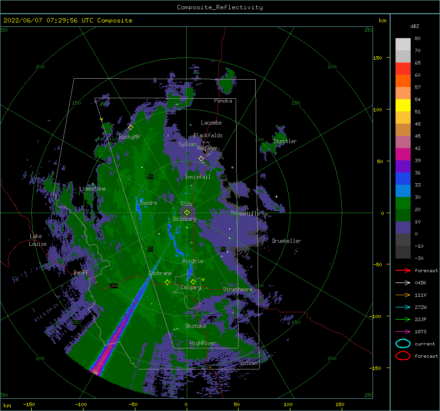Click the cyan 27ZW arrow legend icon
This screenshot has width=440, height=411.
click(x=403, y=307)
